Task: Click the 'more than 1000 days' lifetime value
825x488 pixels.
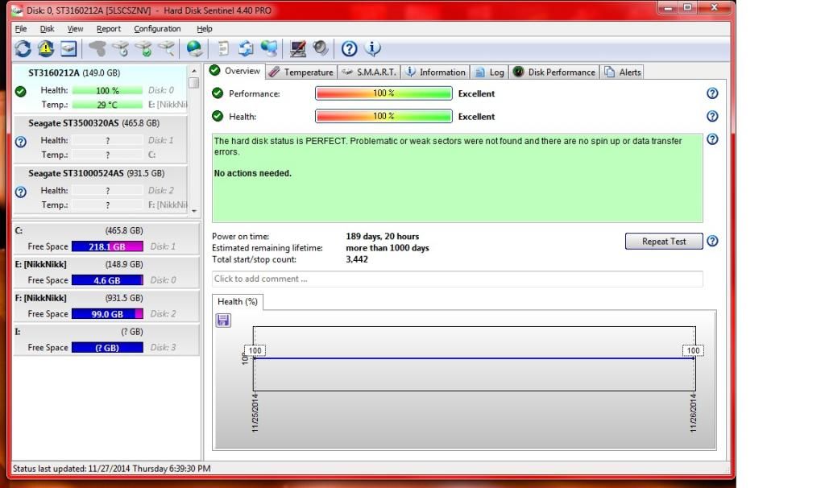Action: (388, 248)
